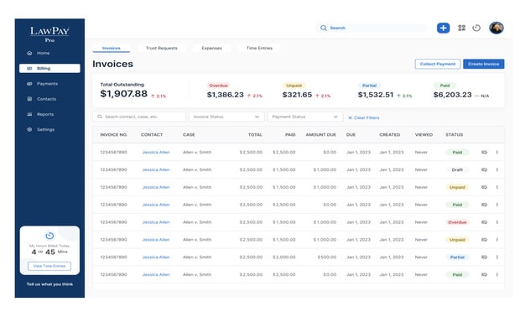The width and height of the screenshot is (520, 312).
Task: Expand the Invoice Status dropdown
Action: (226, 117)
